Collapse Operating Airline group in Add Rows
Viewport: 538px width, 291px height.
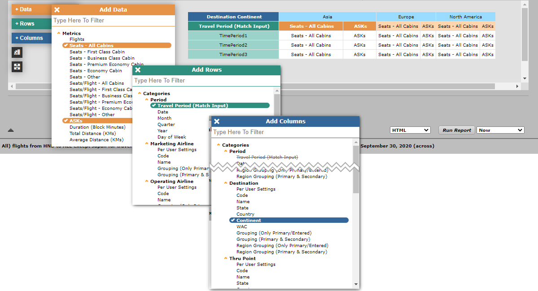(x=147, y=181)
